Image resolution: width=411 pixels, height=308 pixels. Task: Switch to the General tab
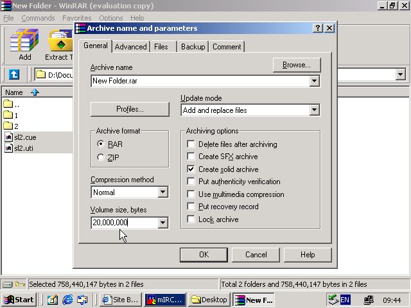(96, 46)
